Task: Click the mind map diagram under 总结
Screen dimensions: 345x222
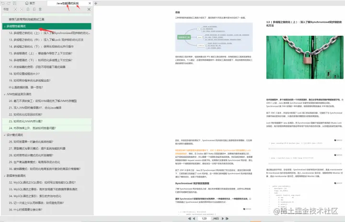Action: (214, 37)
